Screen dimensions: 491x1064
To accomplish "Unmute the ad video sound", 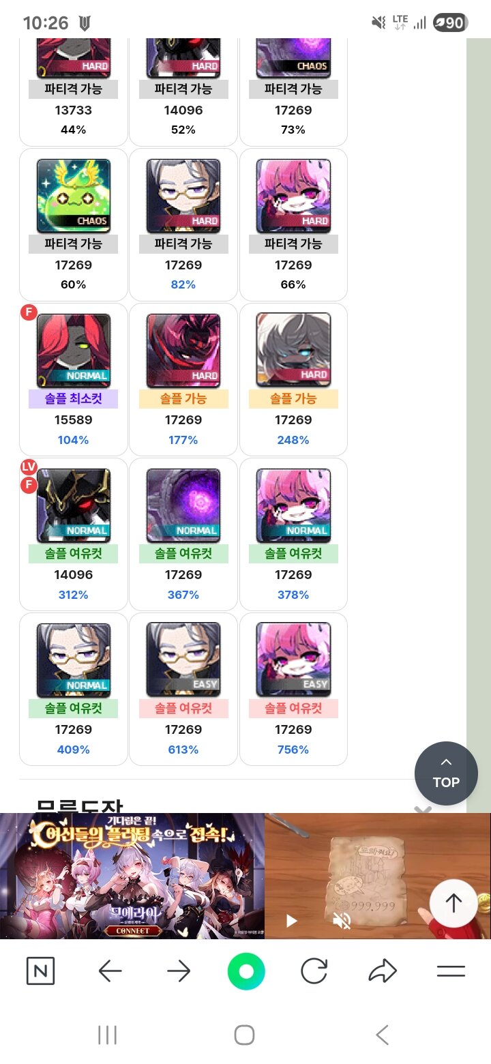I will (x=342, y=921).
